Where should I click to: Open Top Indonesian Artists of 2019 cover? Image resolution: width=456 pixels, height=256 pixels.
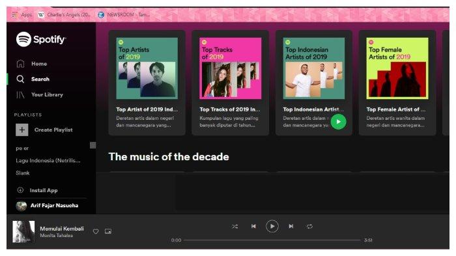point(314,68)
